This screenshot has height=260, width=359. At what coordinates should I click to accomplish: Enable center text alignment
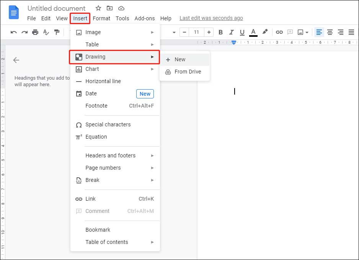(x=330, y=32)
